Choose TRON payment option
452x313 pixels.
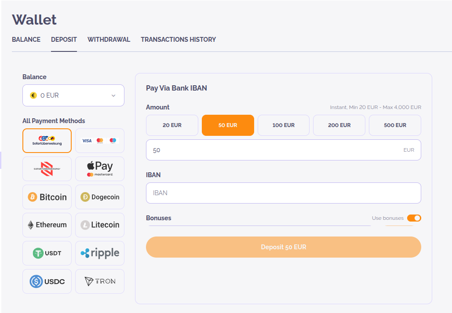click(x=100, y=281)
